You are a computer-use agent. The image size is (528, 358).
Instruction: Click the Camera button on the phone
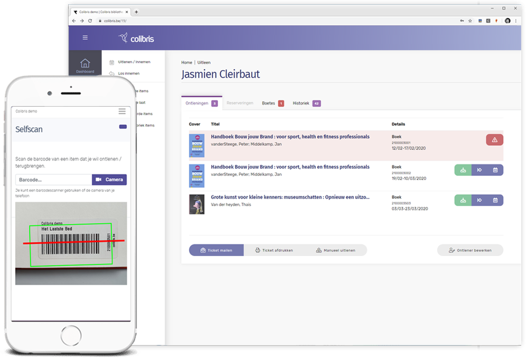(109, 180)
